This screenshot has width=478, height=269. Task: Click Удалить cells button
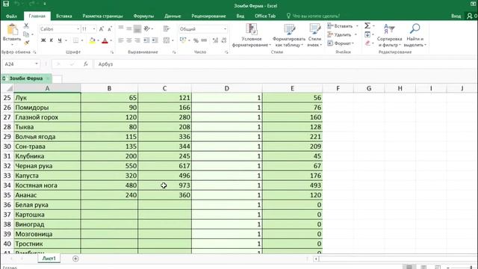point(342,34)
